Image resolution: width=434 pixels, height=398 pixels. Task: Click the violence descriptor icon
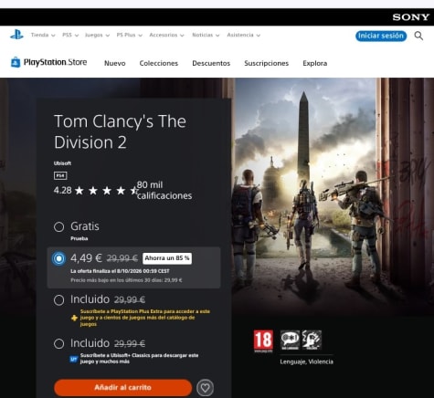pos(312,340)
